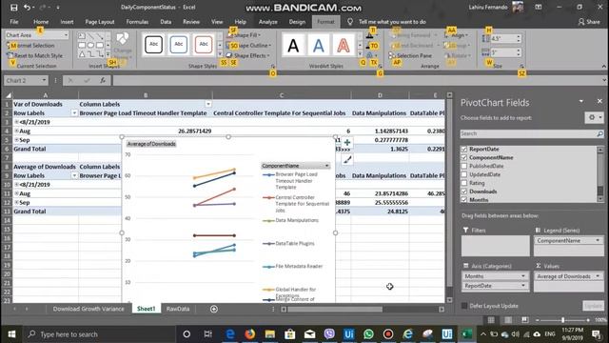Screen dimensions: 609x343
Task: Click Reset to Match Style
Action: pyautogui.click(x=35, y=55)
